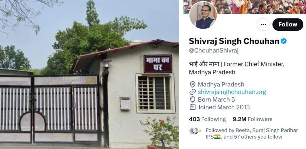
Task: Open shivrajsinghchouhan.org website link
Action: [x=232, y=92]
